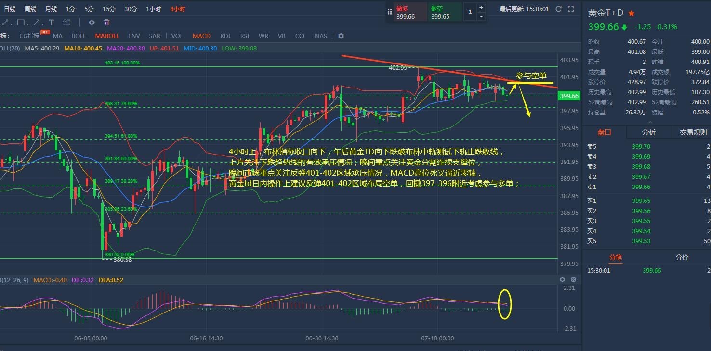The height and width of the screenshot is (351, 711).
Task: Toggle the MA indicator
Action: click(58, 36)
